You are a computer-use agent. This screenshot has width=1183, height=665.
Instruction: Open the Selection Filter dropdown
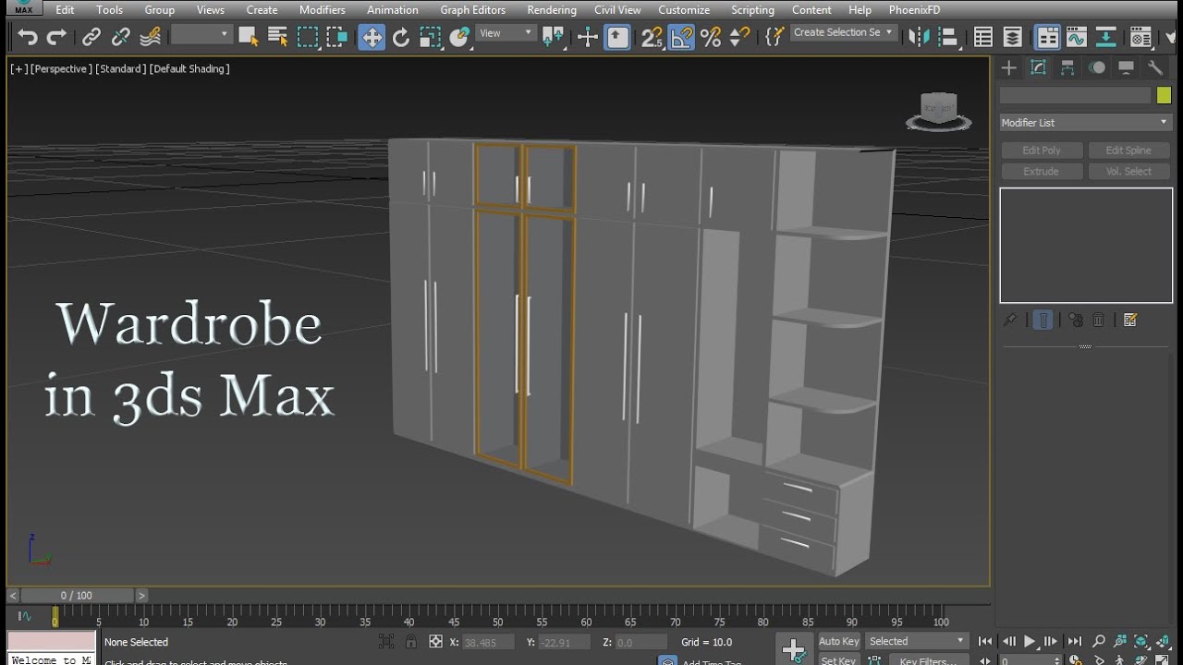click(x=201, y=34)
